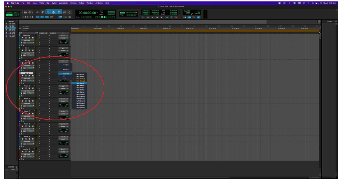Mute the Mic 1 track

(33, 50)
